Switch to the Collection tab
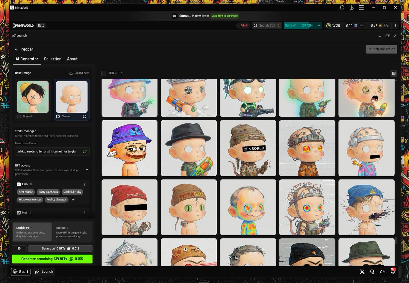409x283 pixels. point(52,59)
